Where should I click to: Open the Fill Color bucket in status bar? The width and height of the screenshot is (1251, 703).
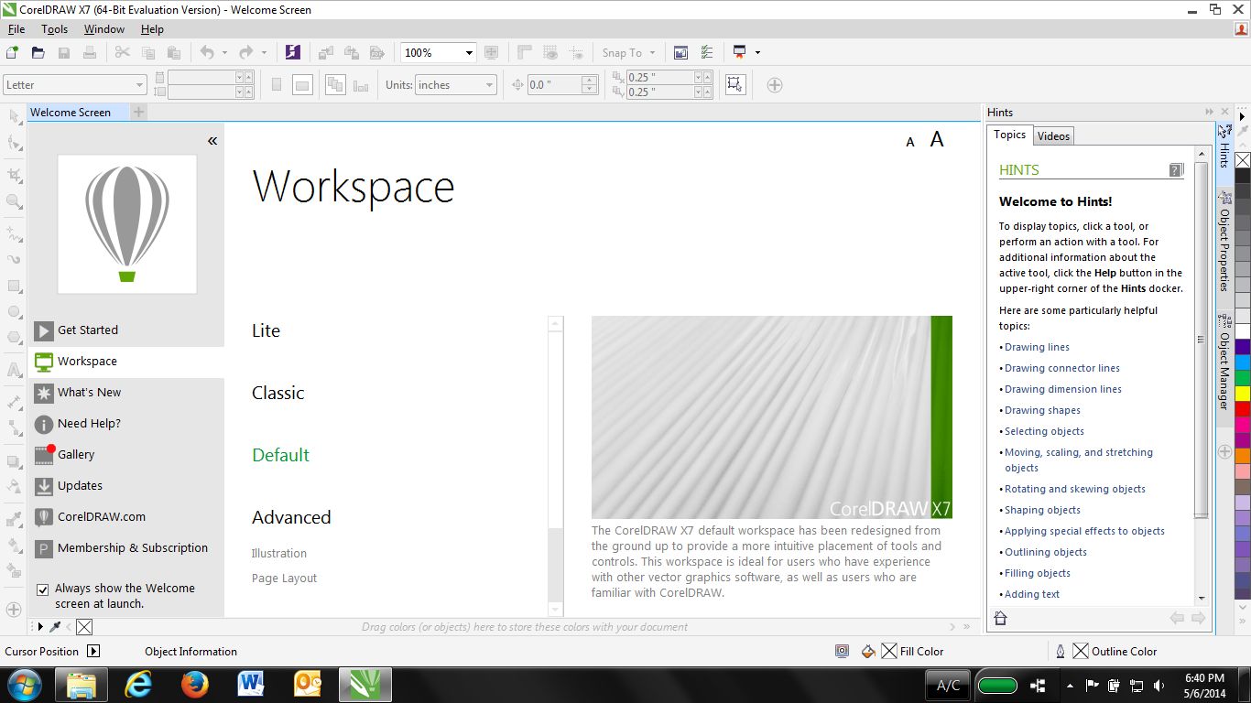(x=869, y=652)
